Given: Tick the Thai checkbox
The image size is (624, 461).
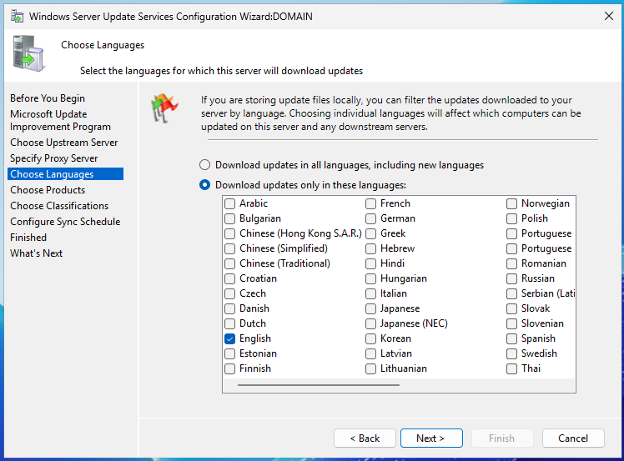Looking at the screenshot, I should 511,368.
